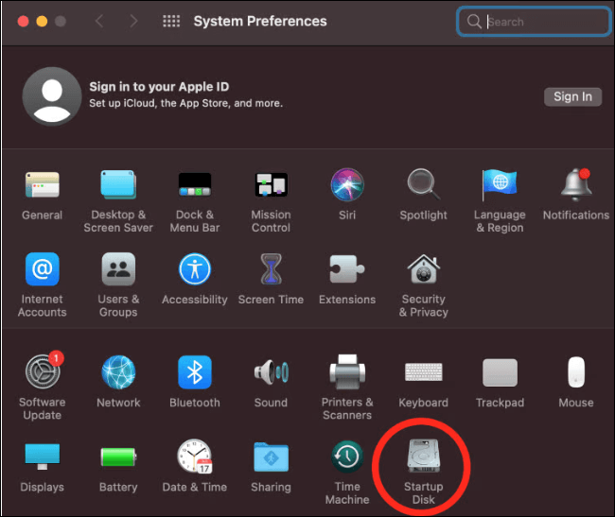Image resolution: width=615 pixels, height=517 pixels.
Task: Show all preferences grid button
Action: 171,22
